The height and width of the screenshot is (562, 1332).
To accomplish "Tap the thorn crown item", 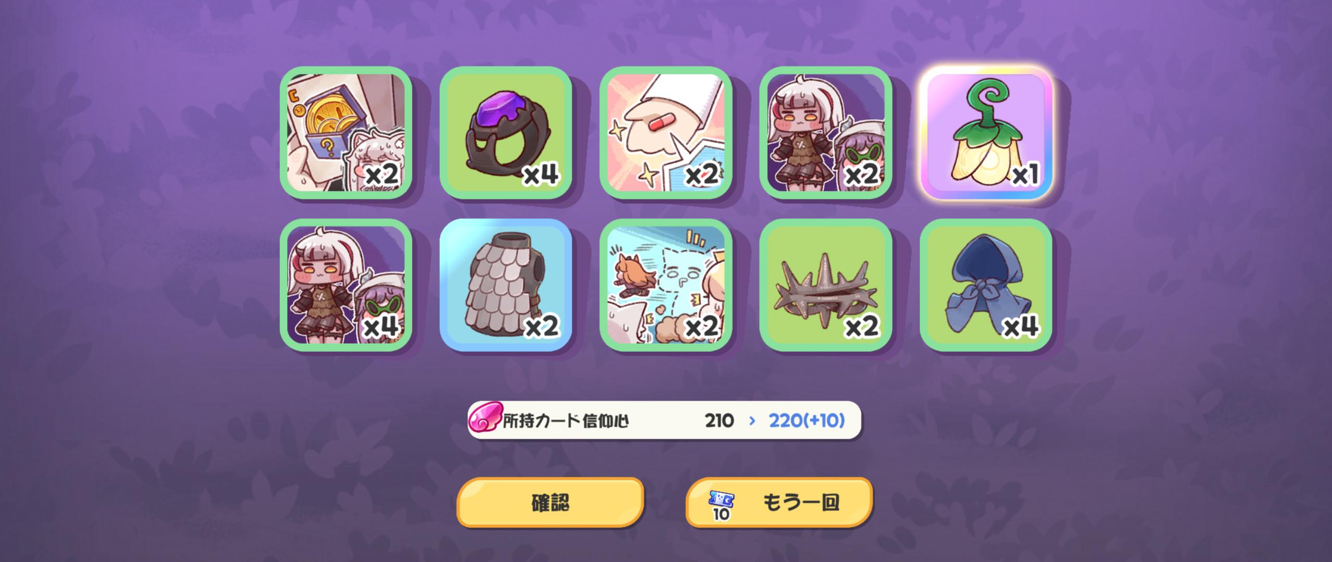I will (826, 285).
